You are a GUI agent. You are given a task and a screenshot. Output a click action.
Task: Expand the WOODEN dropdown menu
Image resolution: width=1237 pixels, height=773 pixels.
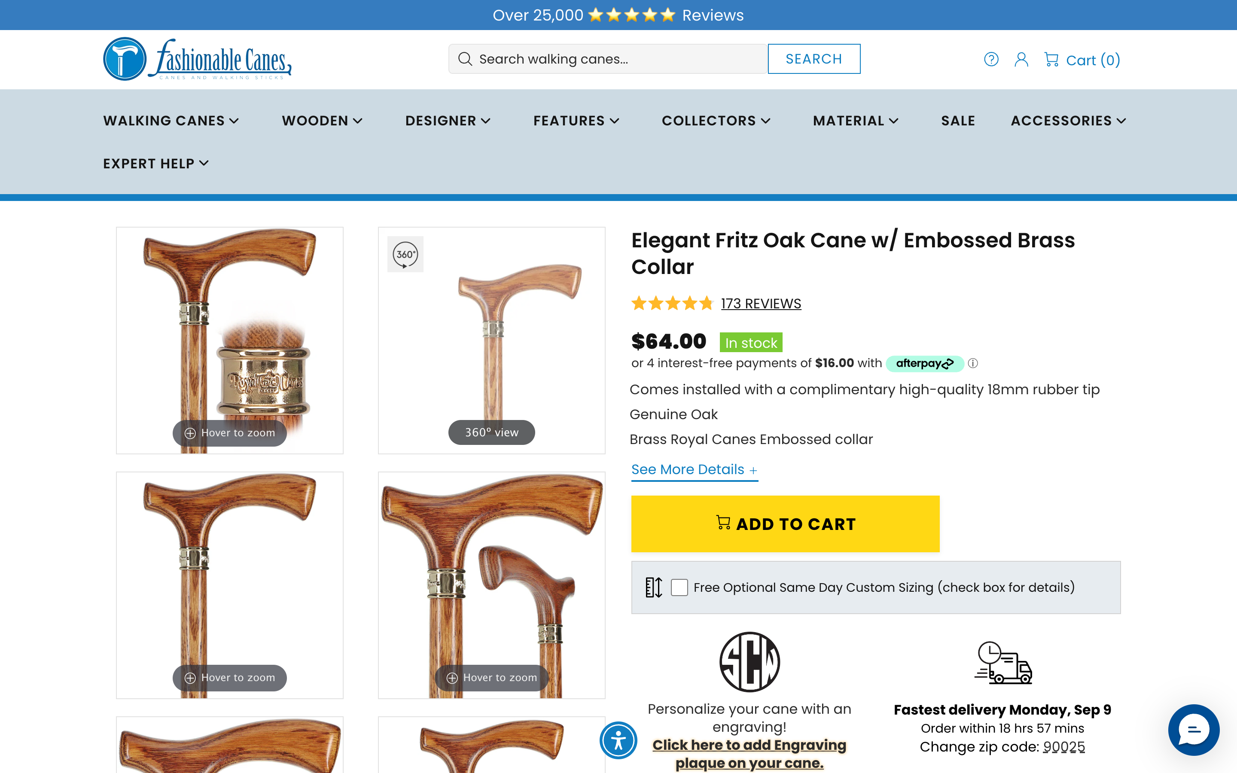pos(322,121)
